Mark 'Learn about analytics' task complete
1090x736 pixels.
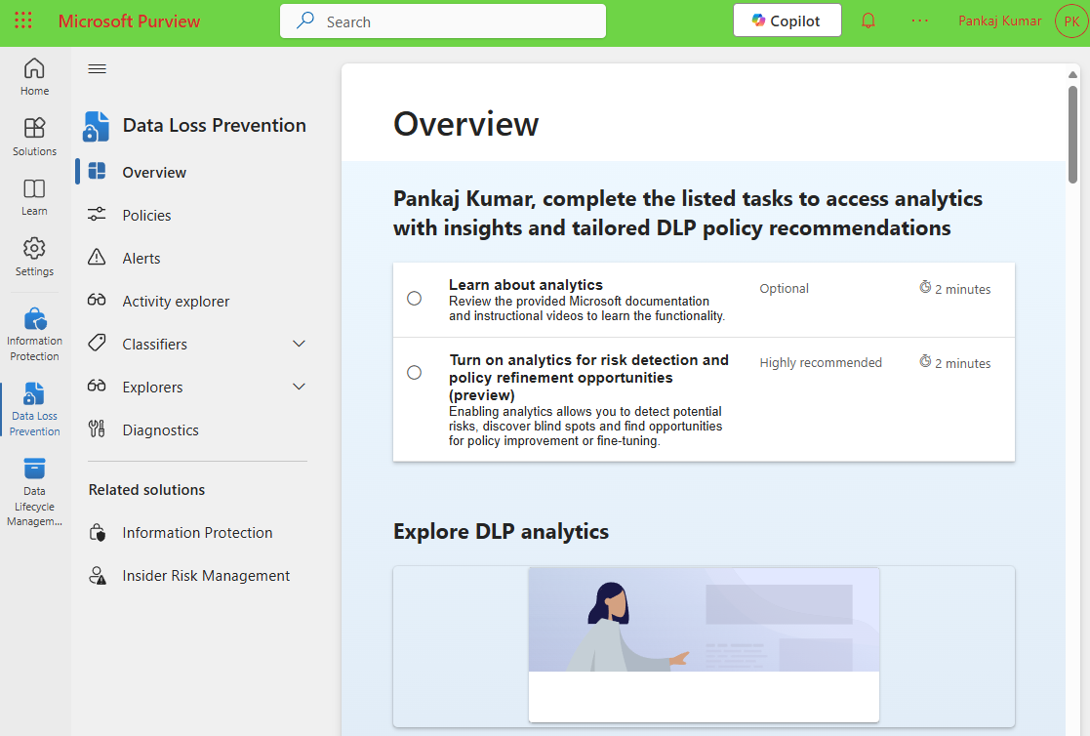414,299
